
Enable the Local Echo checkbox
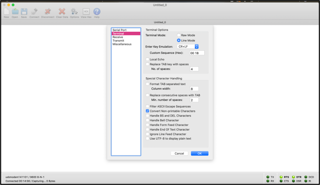(148, 59)
